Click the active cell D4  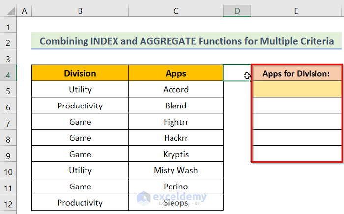[x=237, y=73]
